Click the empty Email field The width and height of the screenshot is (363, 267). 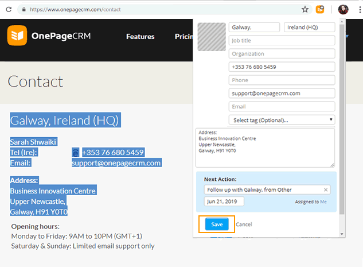(x=282, y=107)
